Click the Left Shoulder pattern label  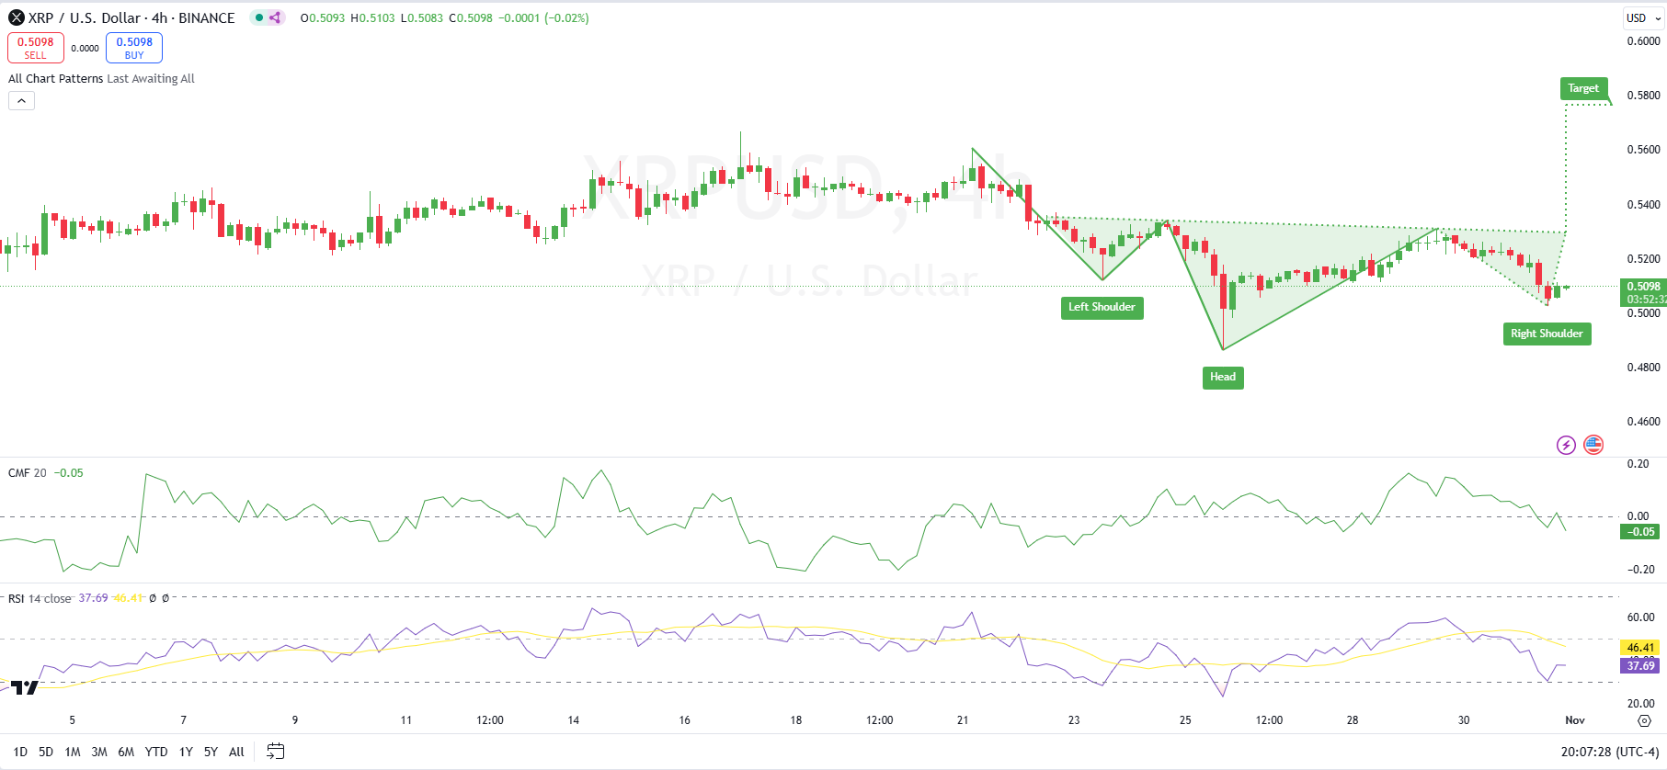click(1102, 307)
